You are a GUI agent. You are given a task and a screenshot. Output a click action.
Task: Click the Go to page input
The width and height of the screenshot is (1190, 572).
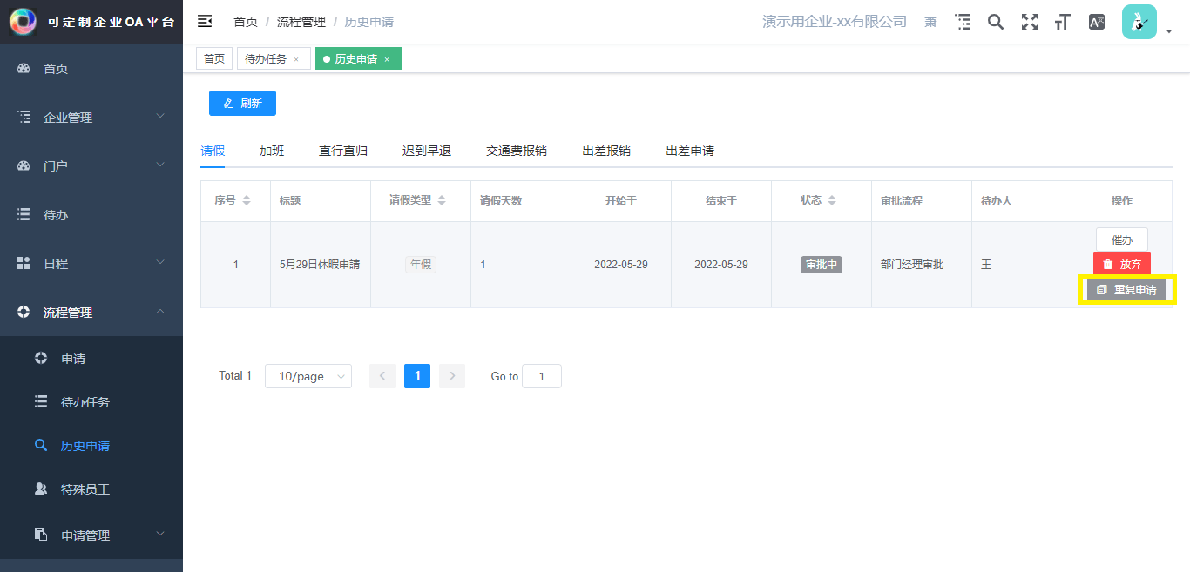(542, 376)
